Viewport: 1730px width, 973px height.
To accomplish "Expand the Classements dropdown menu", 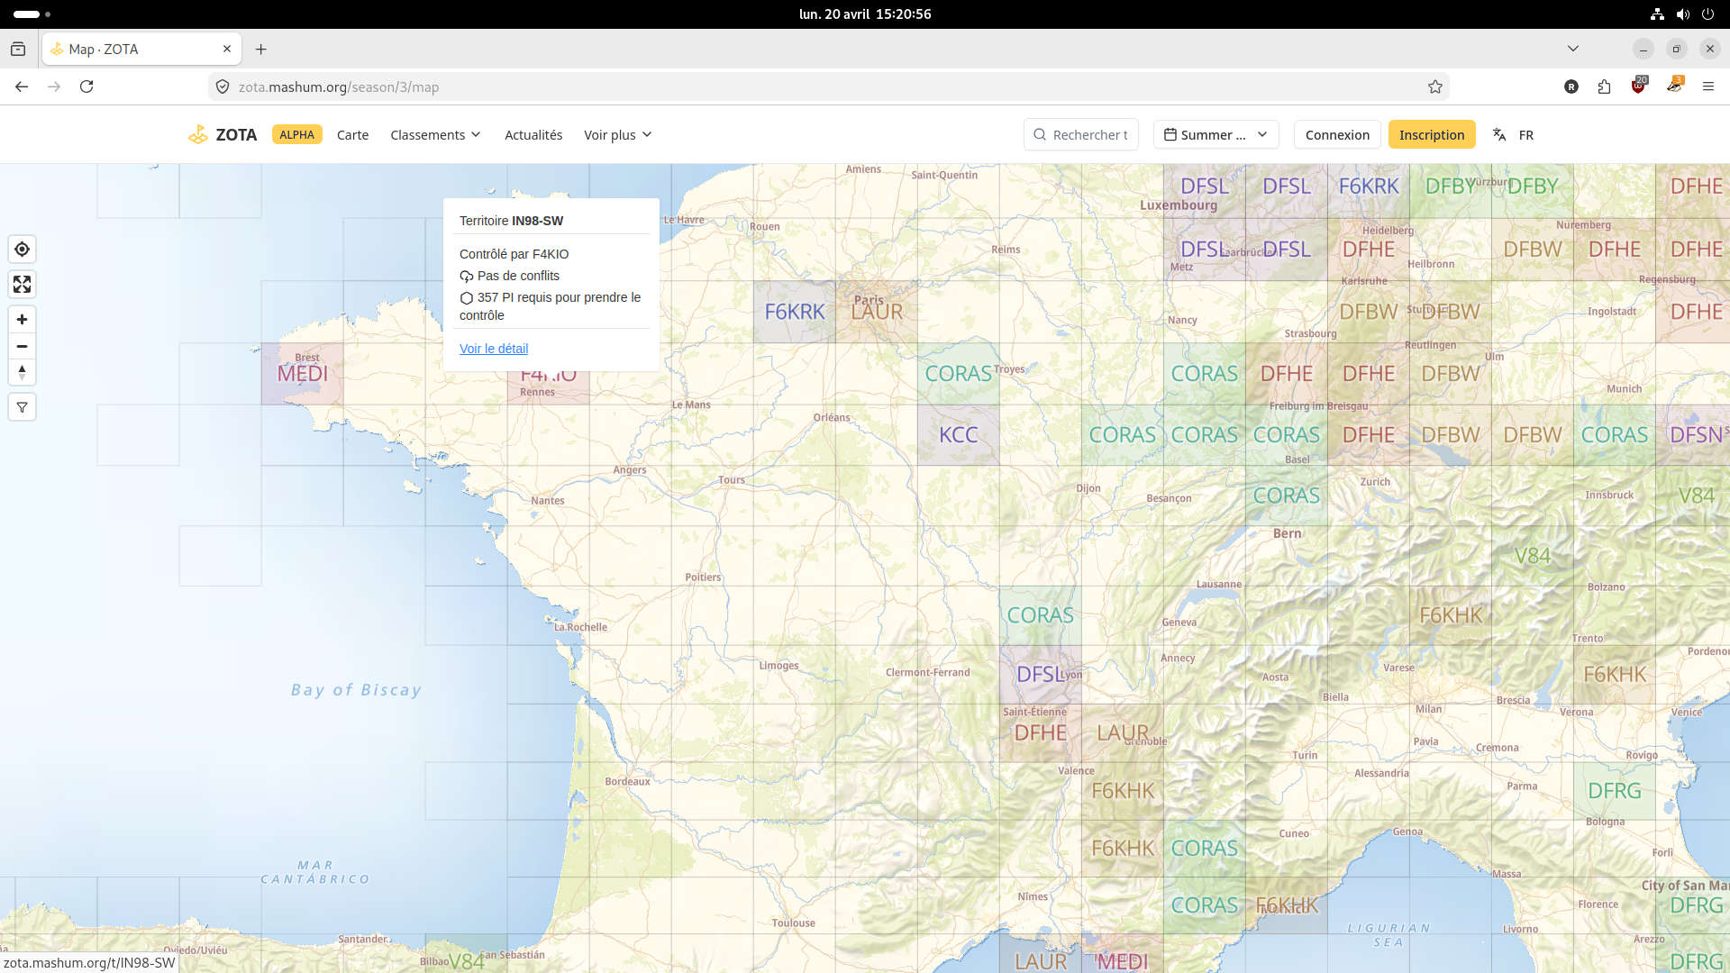I will click(435, 134).
